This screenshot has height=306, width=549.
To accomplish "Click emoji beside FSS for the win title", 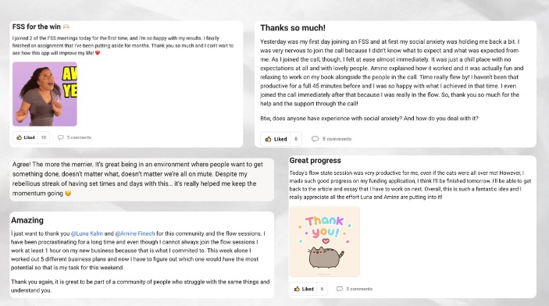I will [x=66, y=27].
